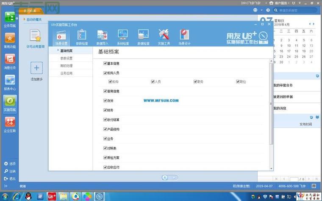
Task: Toggle the 职务 checkbox under 机构人员
Action: (x=195, y=82)
